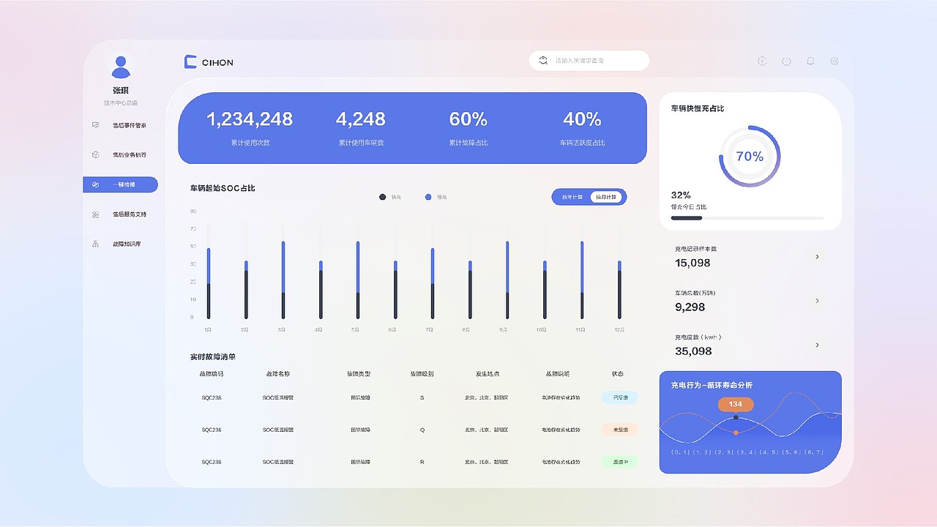Image resolution: width=937 pixels, height=527 pixels.
Task: Click the CIHON logo icon
Action: [x=191, y=61]
